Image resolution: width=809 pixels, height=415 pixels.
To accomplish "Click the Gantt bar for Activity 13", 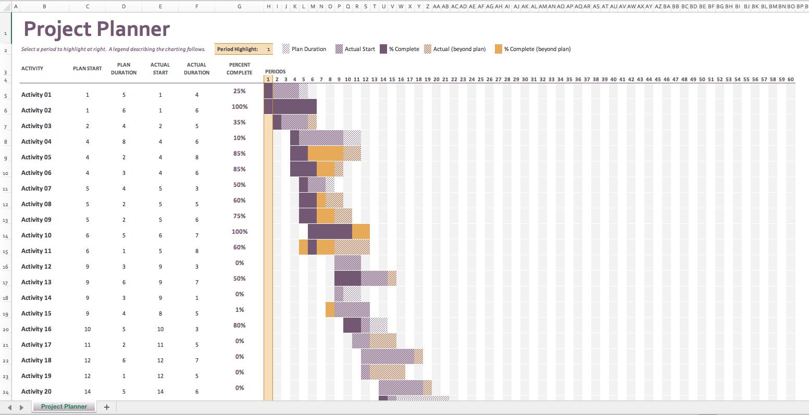I will [x=365, y=278].
